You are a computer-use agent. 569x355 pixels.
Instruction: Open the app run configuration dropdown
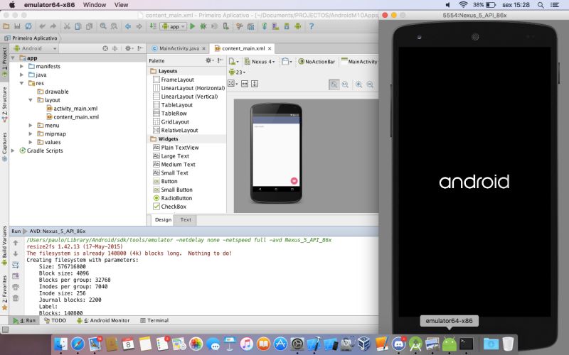coord(174,26)
